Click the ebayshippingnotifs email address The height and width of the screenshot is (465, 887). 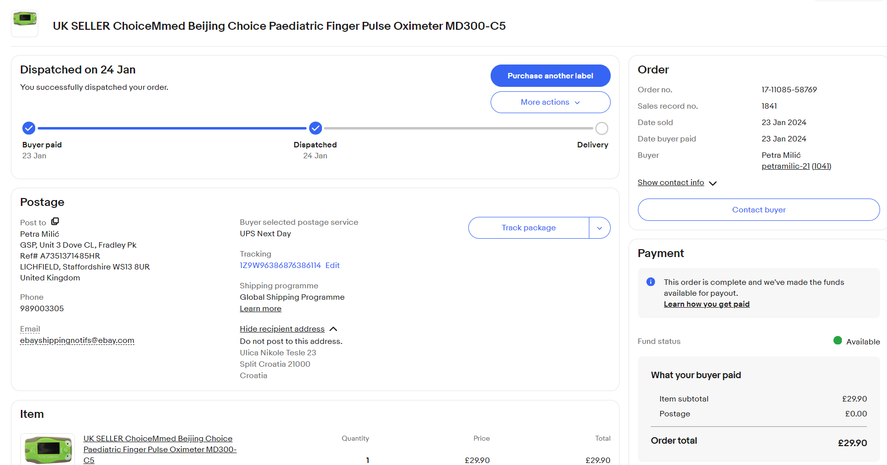click(x=77, y=340)
